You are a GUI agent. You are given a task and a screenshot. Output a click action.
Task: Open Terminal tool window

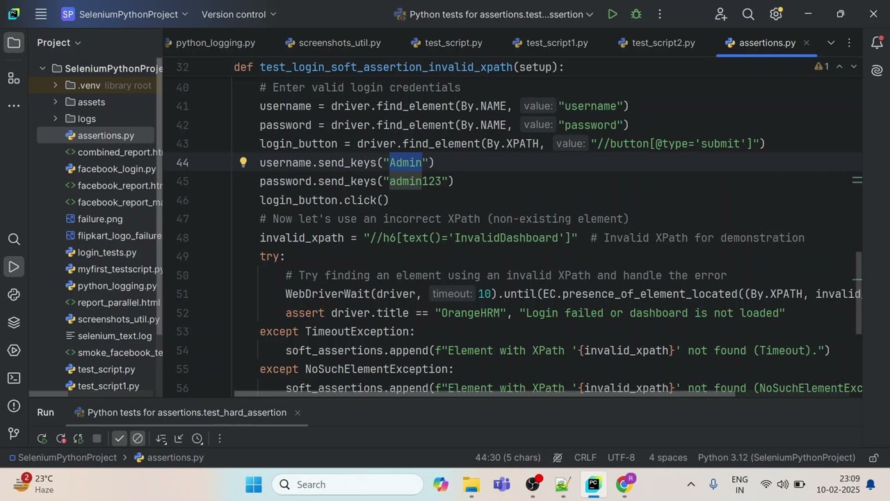point(14,378)
